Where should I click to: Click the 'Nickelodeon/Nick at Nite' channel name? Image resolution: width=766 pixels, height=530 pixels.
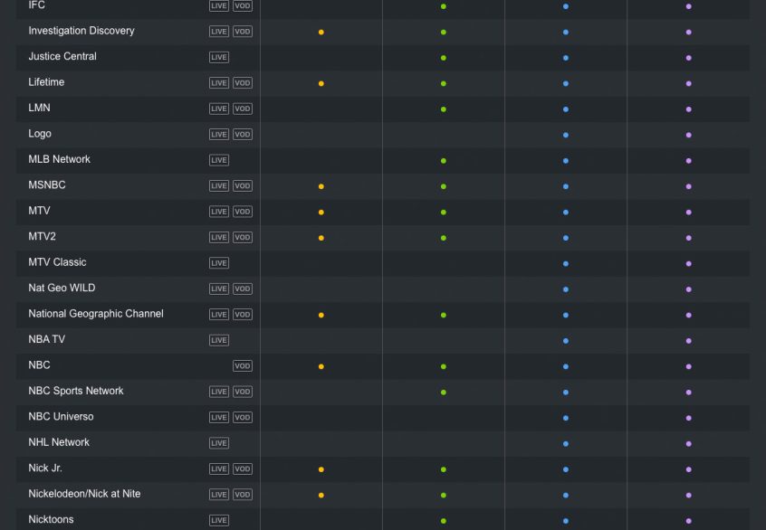pyautogui.click(x=84, y=494)
